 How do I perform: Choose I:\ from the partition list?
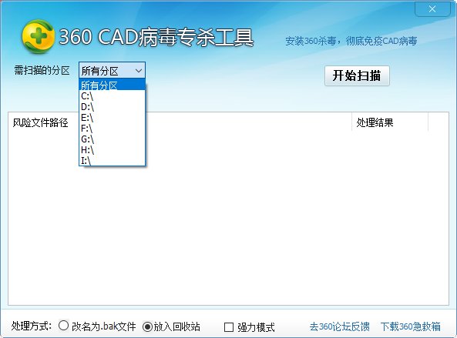(112, 160)
